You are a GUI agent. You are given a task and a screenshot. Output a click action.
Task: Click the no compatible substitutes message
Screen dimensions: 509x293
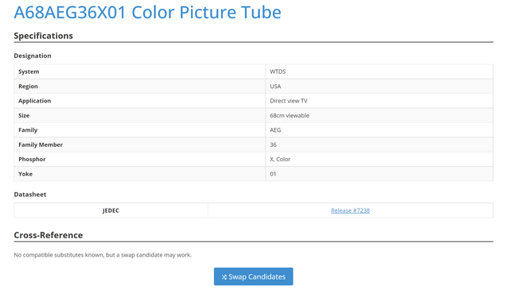(103, 255)
